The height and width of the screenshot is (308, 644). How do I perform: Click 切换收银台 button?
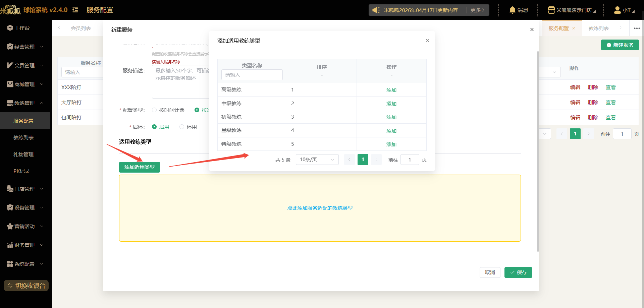(x=26, y=286)
